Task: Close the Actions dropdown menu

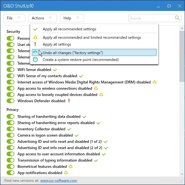Action: coord(42,18)
